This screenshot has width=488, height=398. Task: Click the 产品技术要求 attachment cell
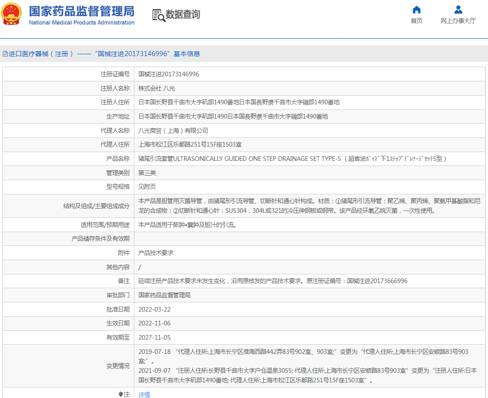click(156, 253)
